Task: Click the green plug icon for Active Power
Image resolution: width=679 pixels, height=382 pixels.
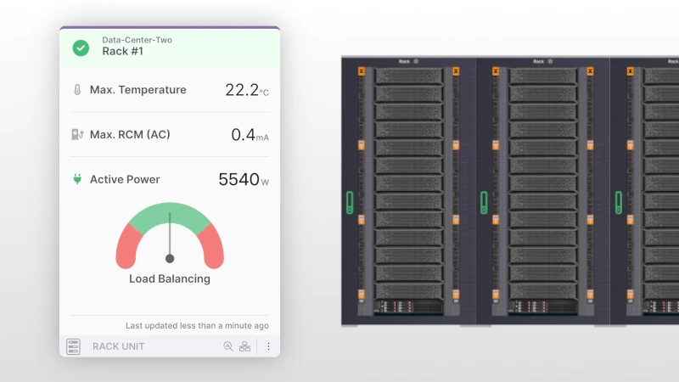Action: (77, 179)
